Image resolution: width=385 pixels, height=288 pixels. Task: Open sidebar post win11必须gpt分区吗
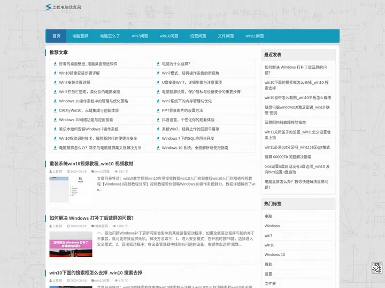coord(297,147)
